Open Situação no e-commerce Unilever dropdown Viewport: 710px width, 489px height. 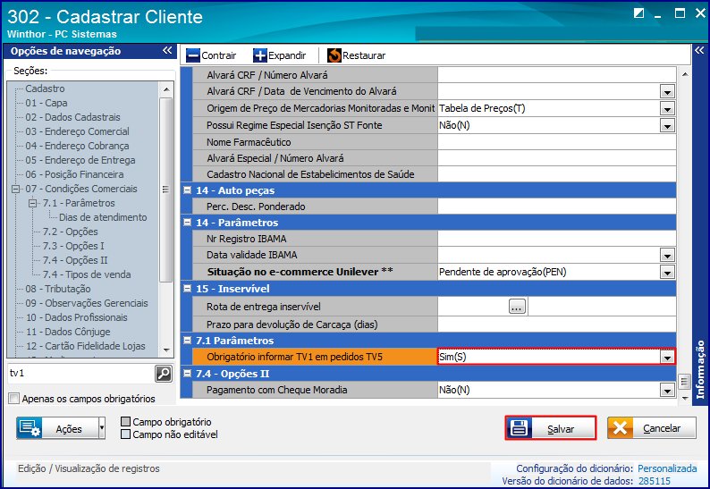(667, 272)
